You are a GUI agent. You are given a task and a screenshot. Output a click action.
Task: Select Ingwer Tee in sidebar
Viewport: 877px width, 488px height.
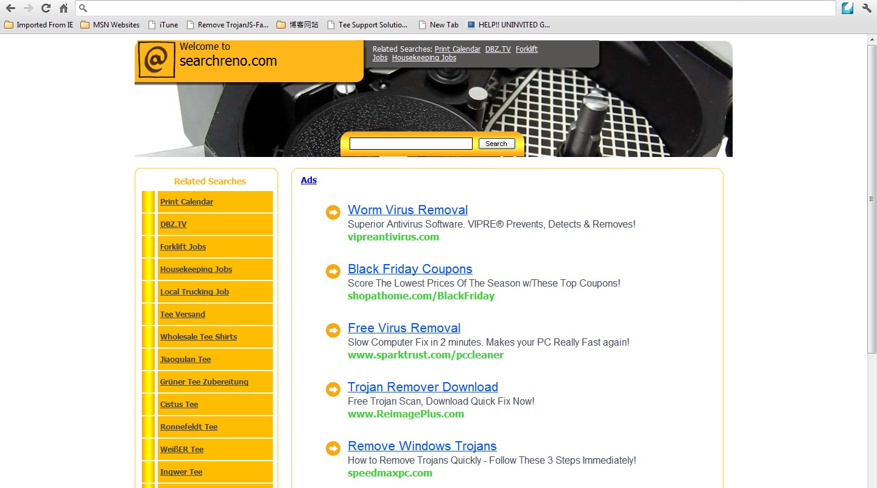coord(181,472)
